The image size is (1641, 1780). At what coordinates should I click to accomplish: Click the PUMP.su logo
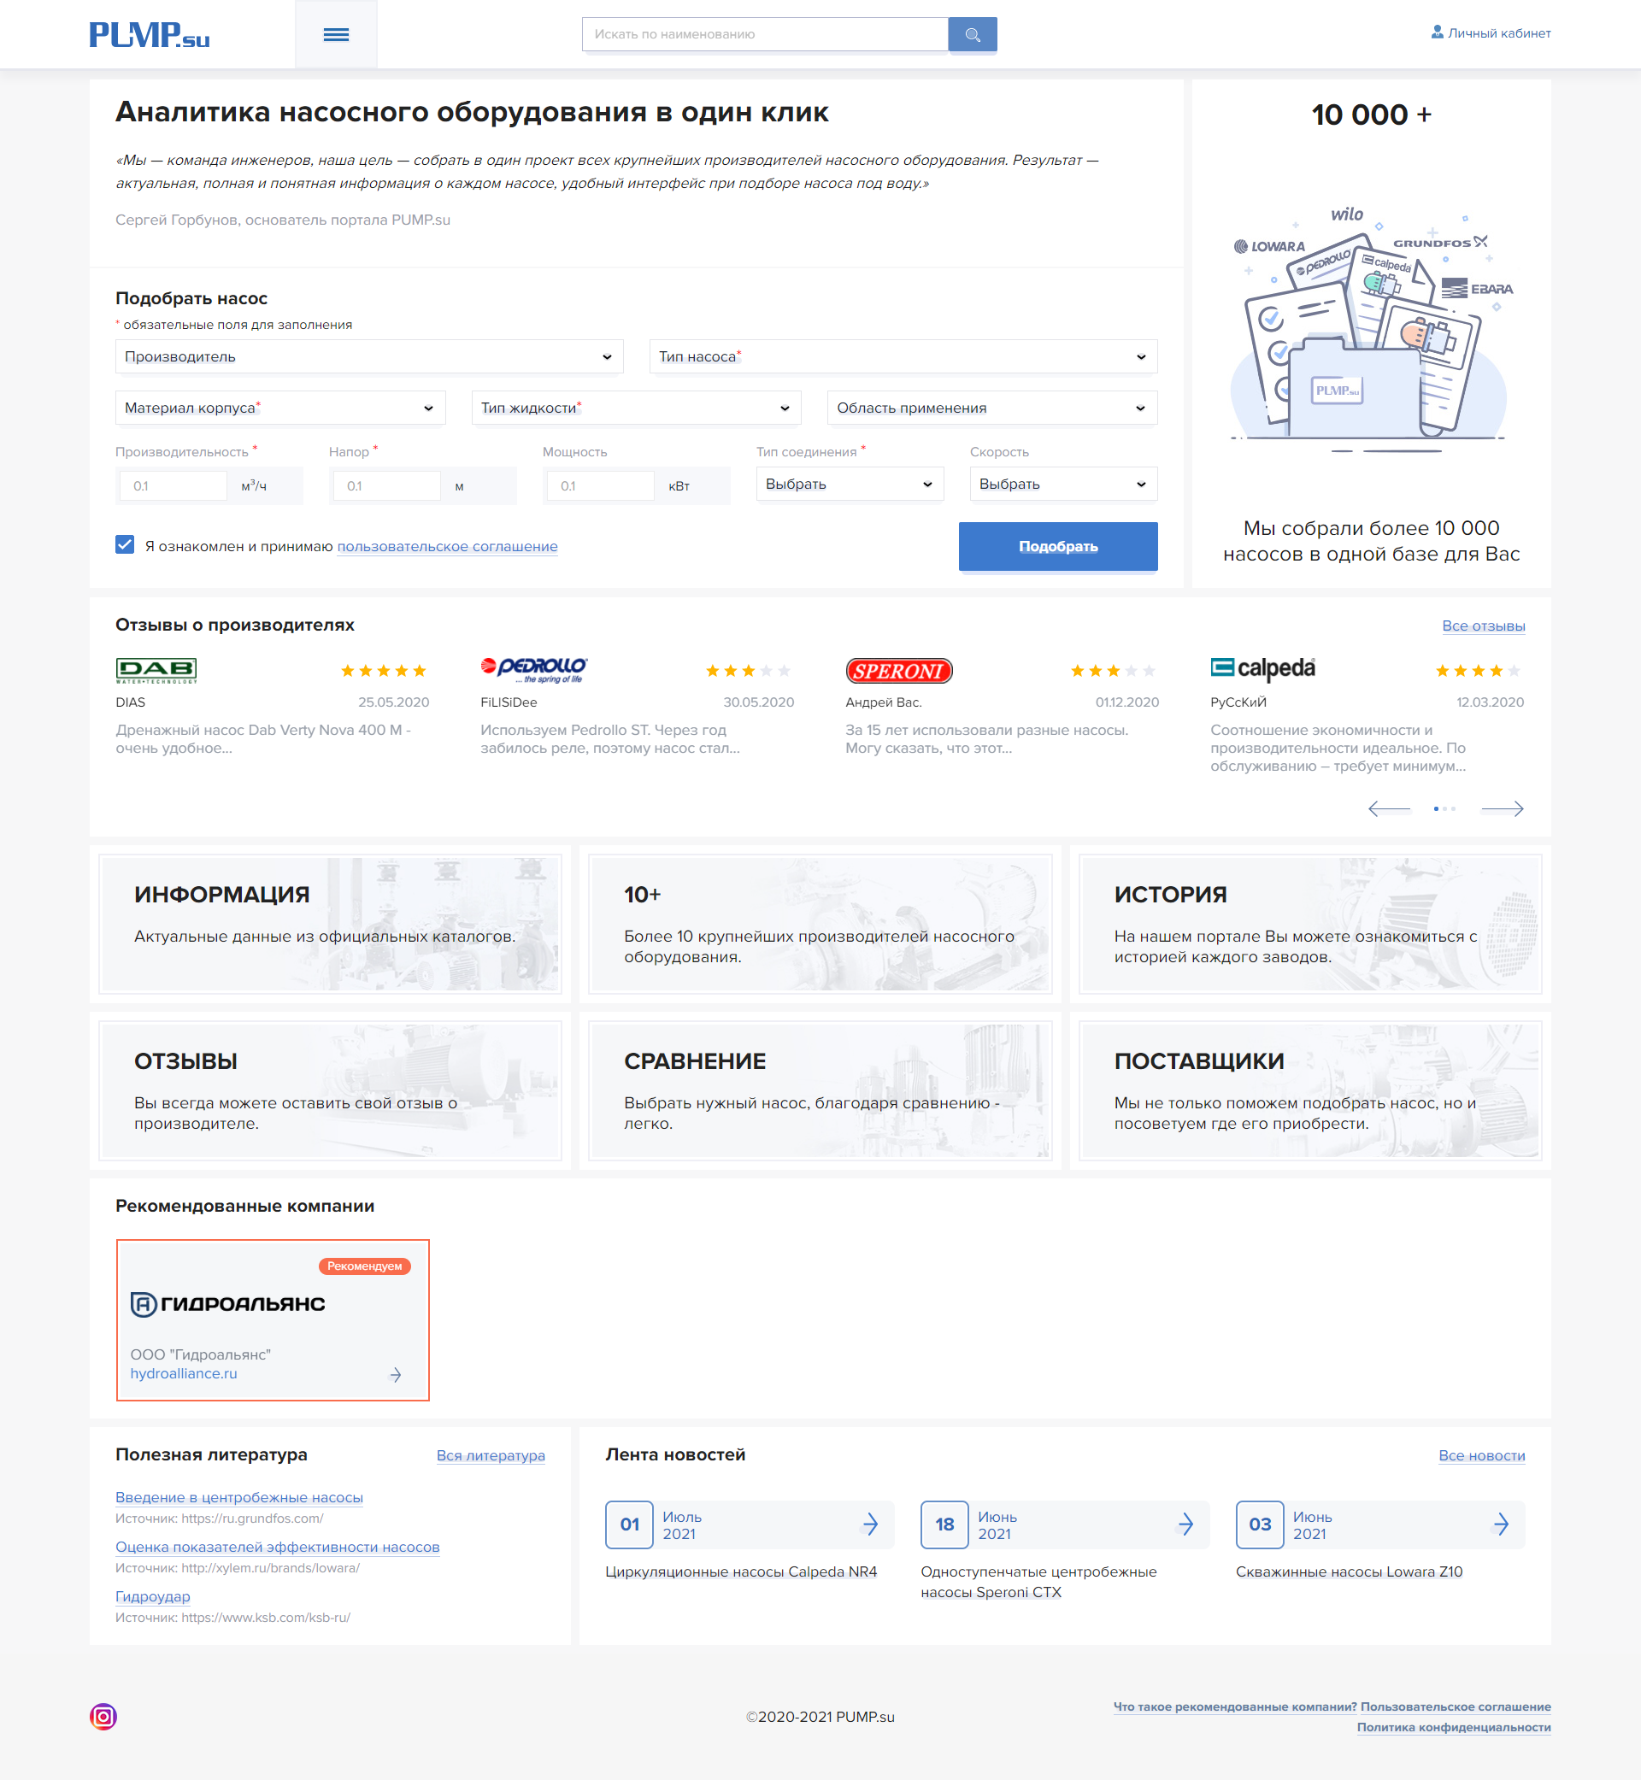click(x=150, y=35)
